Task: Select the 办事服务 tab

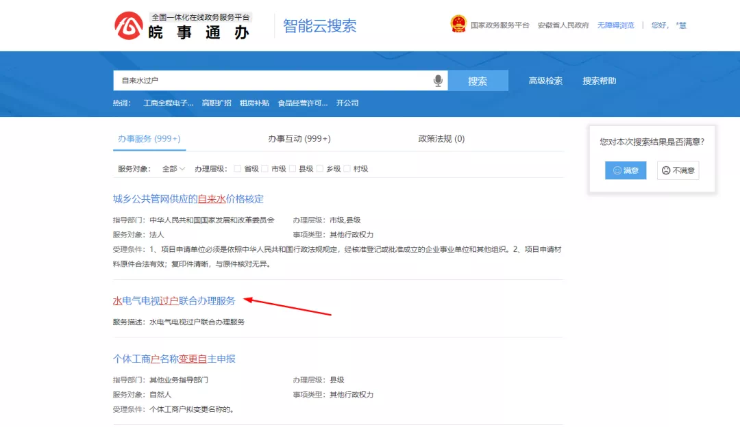Action: click(x=149, y=139)
